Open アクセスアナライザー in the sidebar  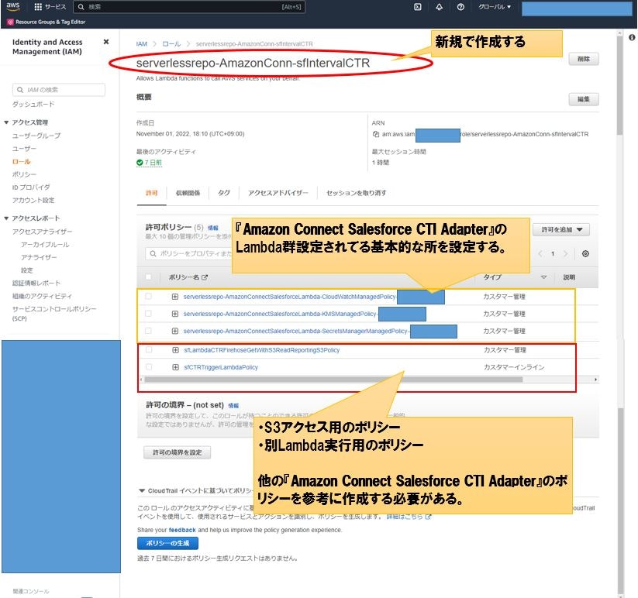(43, 232)
